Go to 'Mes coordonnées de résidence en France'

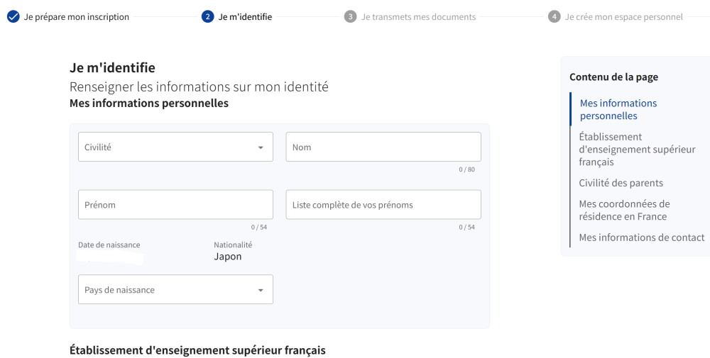click(624, 210)
